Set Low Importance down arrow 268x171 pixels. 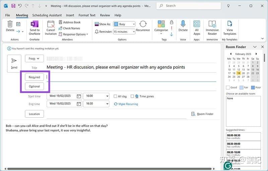(172, 34)
